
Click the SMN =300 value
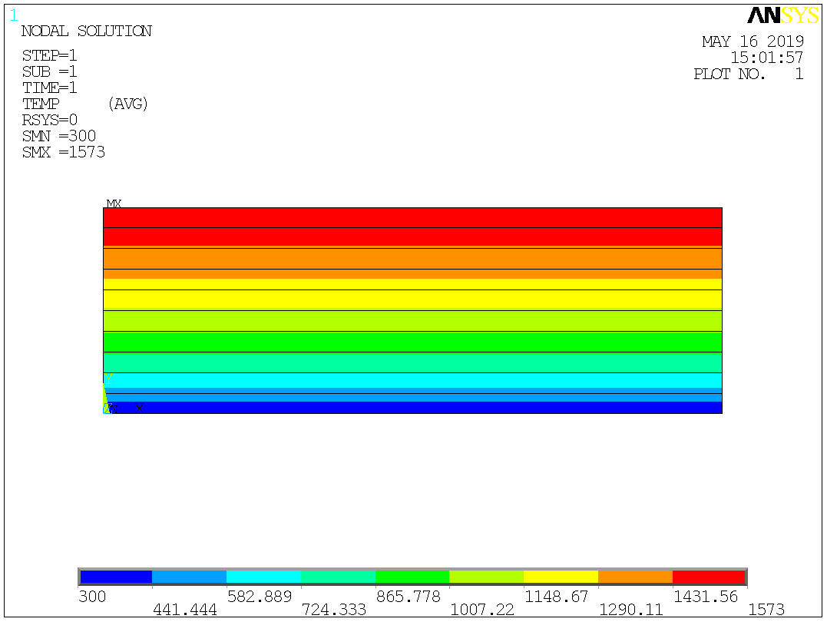[x=59, y=136]
